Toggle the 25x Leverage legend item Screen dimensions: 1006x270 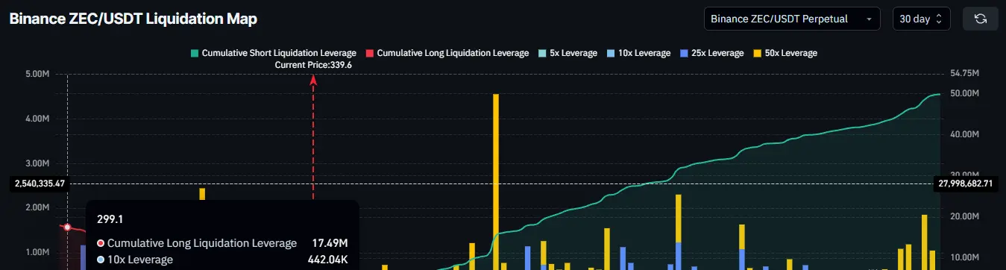pos(711,54)
